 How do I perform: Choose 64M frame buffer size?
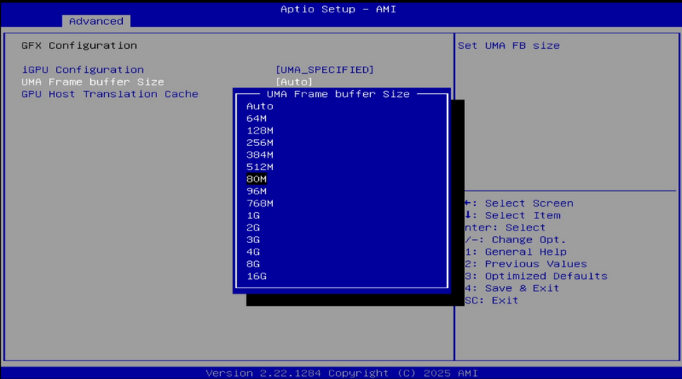pyautogui.click(x=256, y=119)
